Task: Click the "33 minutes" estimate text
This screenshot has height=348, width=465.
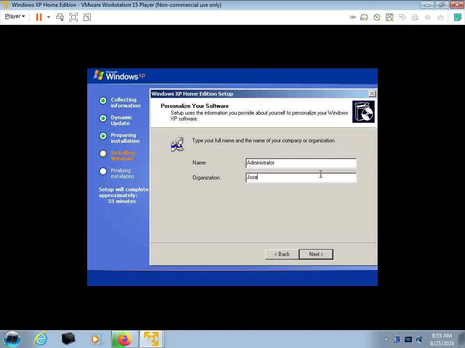Action: coord(122,201)
